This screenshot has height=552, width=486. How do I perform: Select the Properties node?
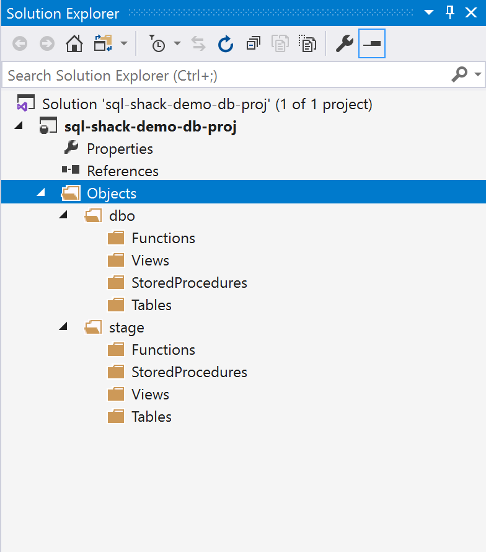tap(120, 149)
